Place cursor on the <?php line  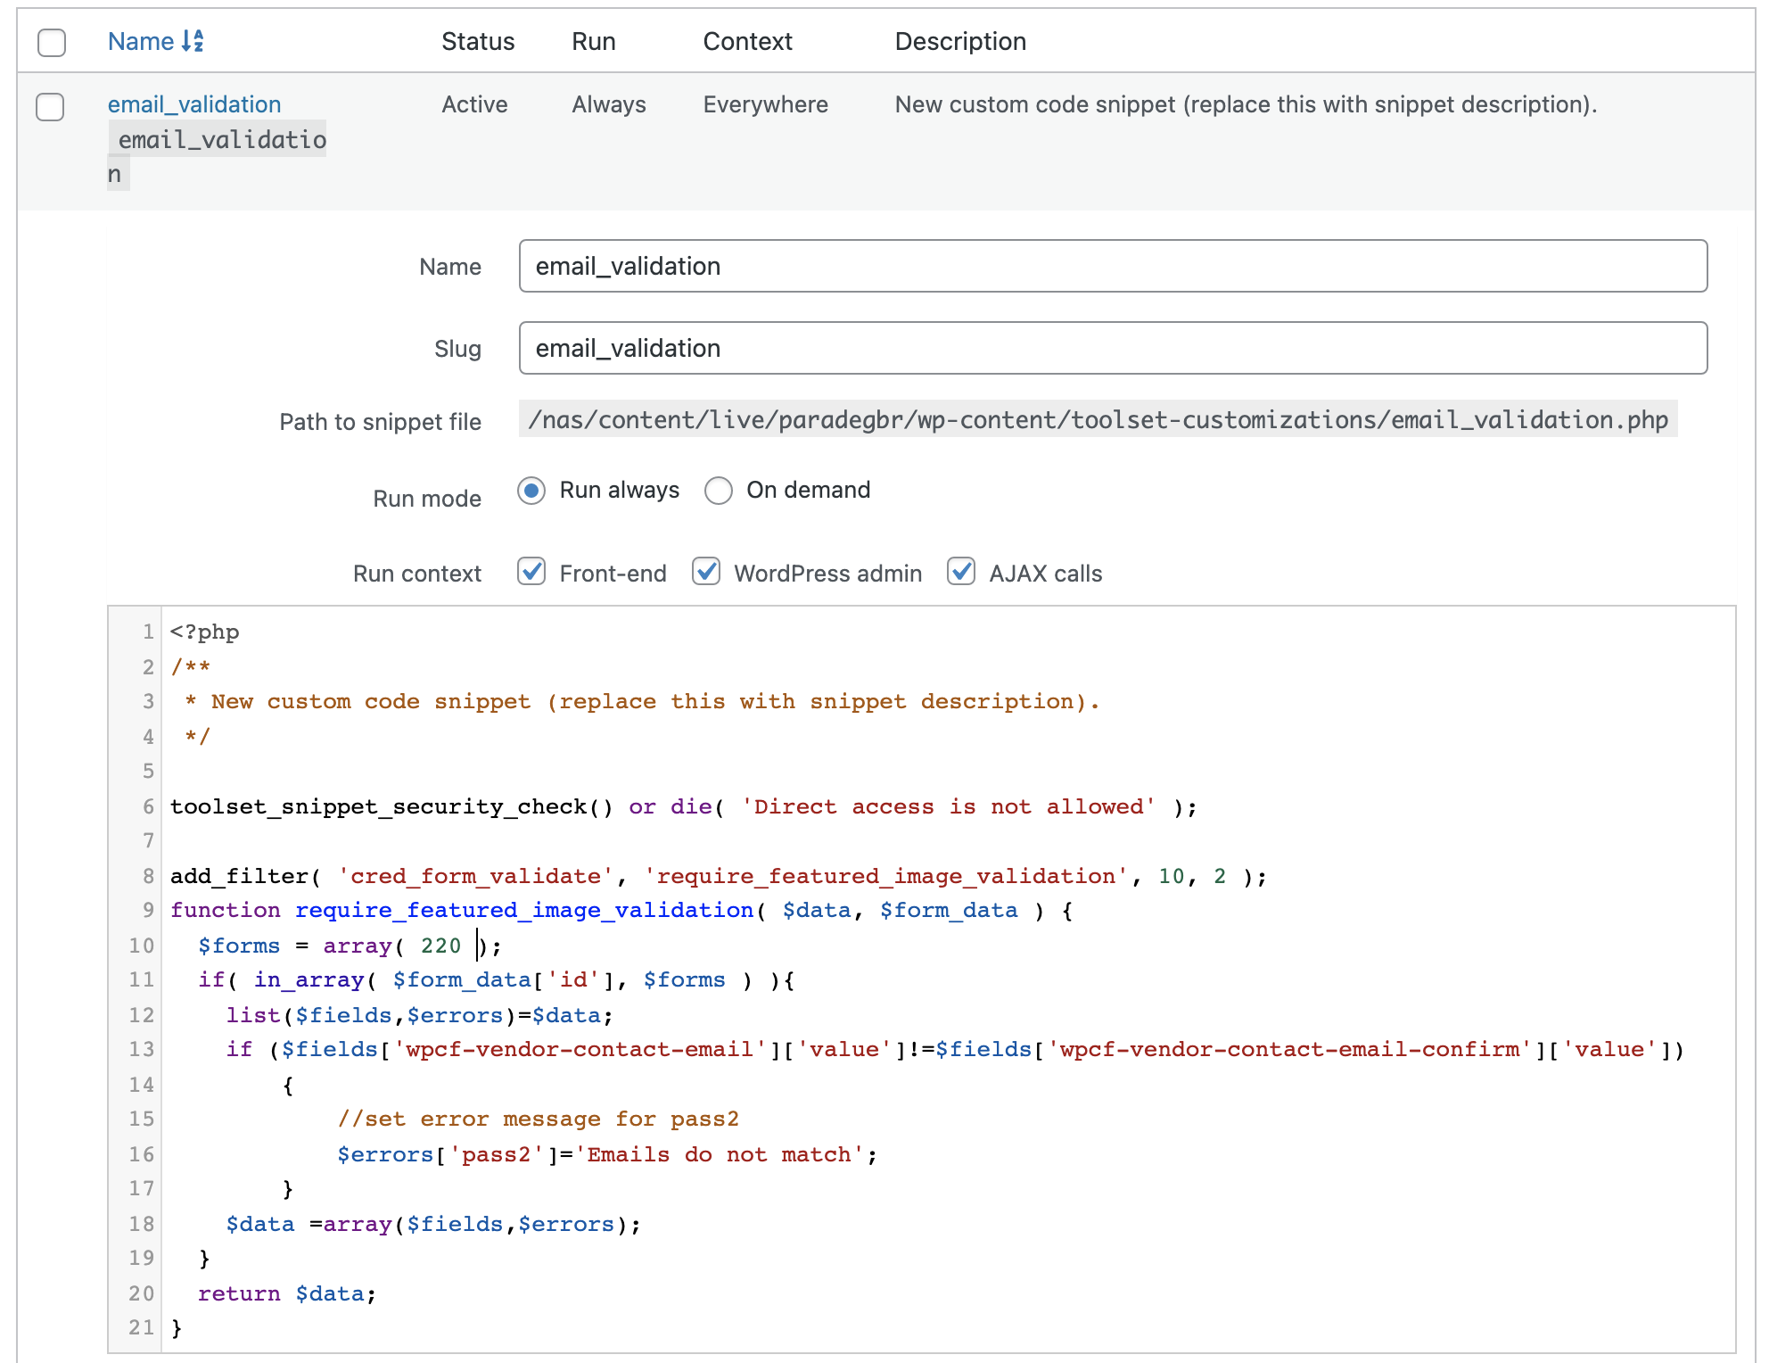(204, 632)
